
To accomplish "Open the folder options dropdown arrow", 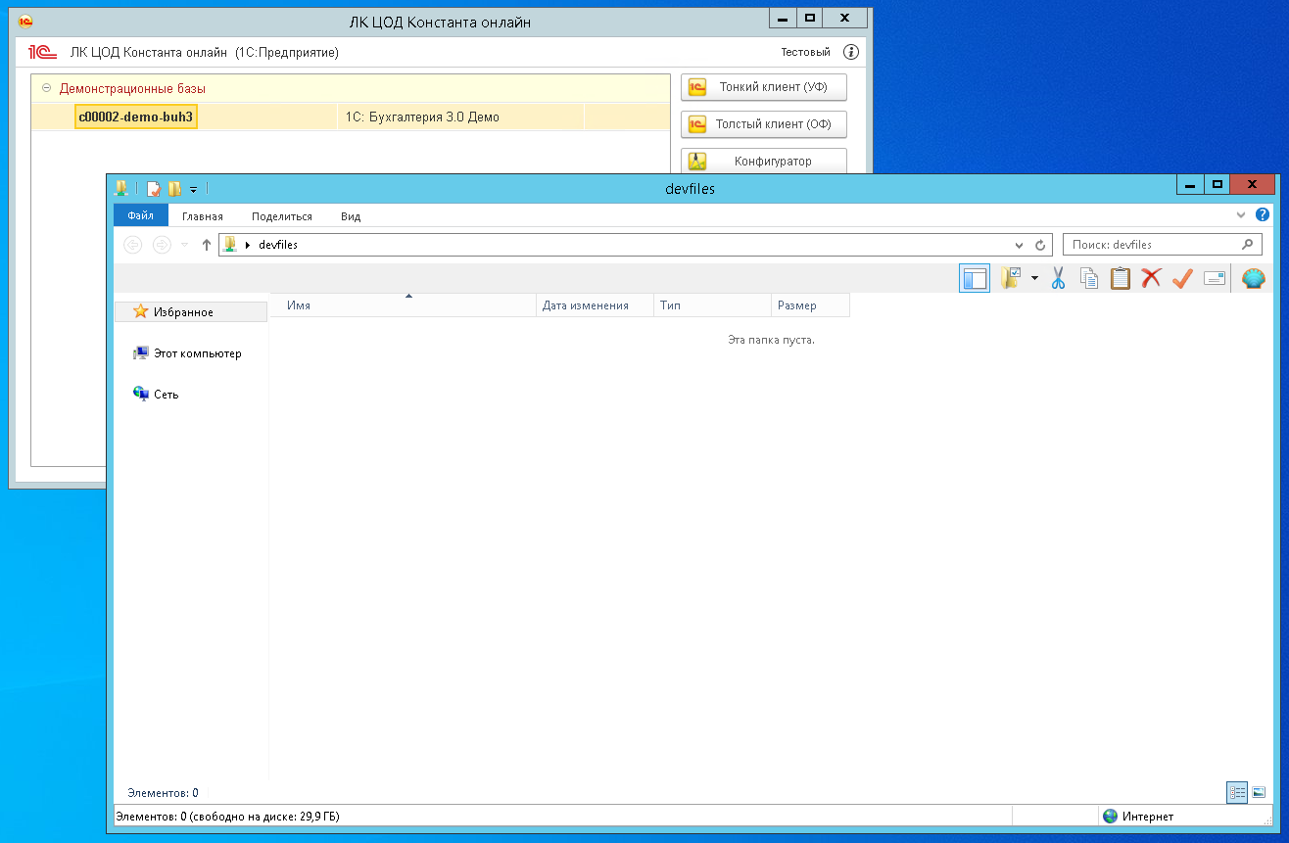I will coord(1034,279).
